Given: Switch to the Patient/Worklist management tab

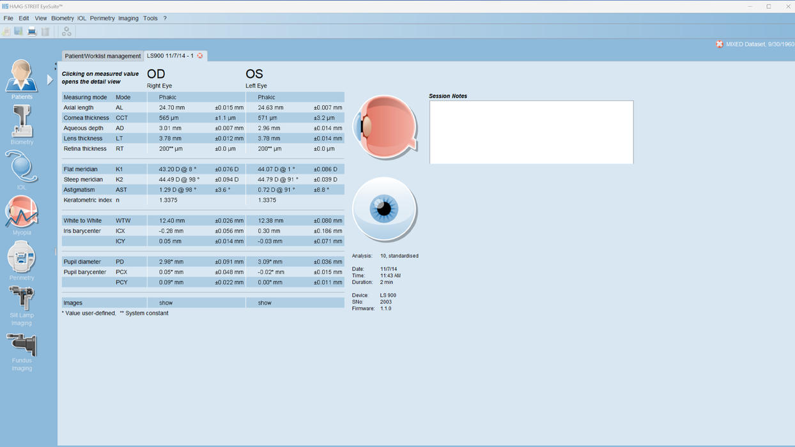Looking at the screenshot, I should [102, 56].
